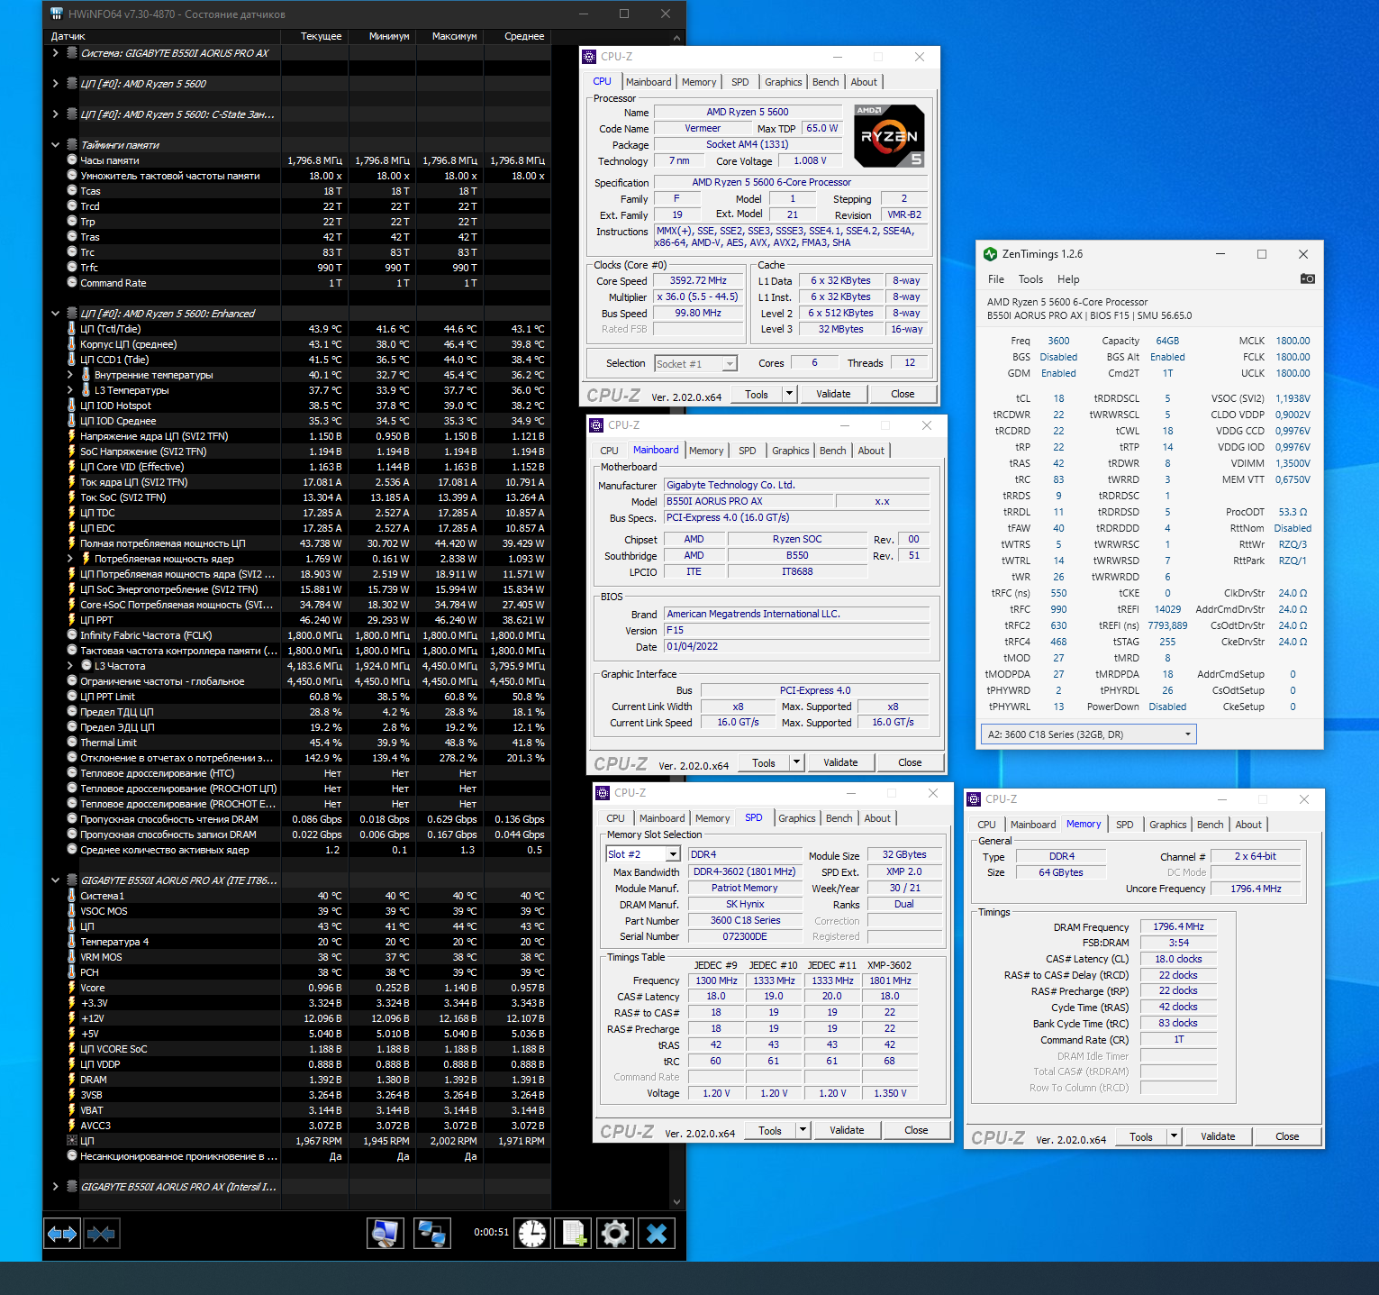Open HWiNFO monitor with magnifier icon
This screenshot has height=1295, width=1379.
(x=386, y=1234)
